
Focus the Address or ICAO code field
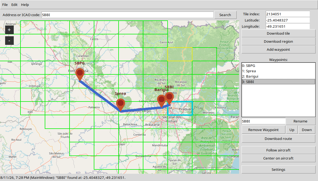click(127, 15)
